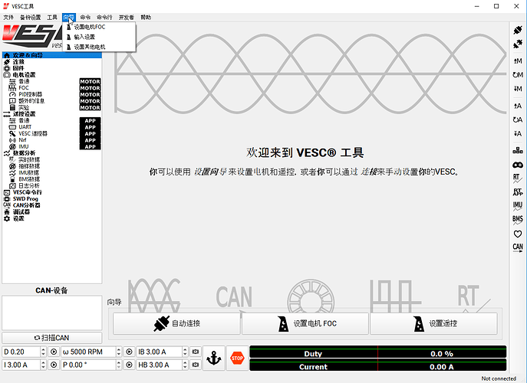Select FOC under motor settings tree
This screenshot has height=383, width=527.
click(x=25, y=88)
